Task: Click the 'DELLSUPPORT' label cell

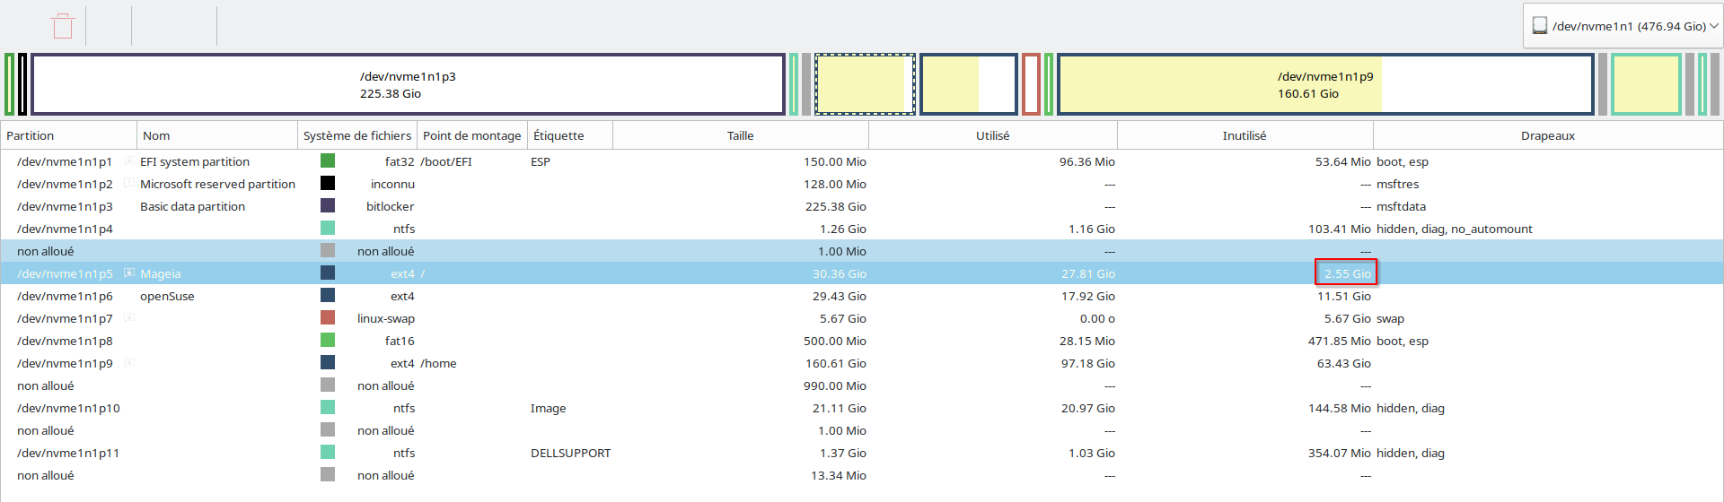Action: (570, 453)
